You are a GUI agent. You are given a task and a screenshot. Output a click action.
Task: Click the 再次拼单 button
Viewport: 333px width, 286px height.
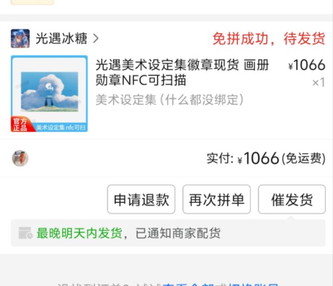point(216,199)
